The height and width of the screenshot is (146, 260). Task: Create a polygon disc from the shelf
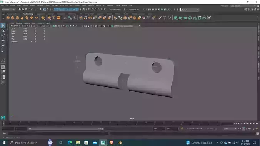pyautogui.click(x=36, y=18)
